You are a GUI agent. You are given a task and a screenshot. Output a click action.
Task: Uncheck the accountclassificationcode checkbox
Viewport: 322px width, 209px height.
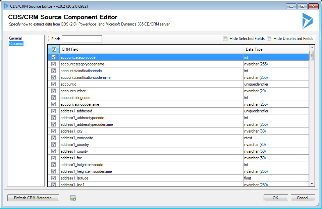pos(53,71)
